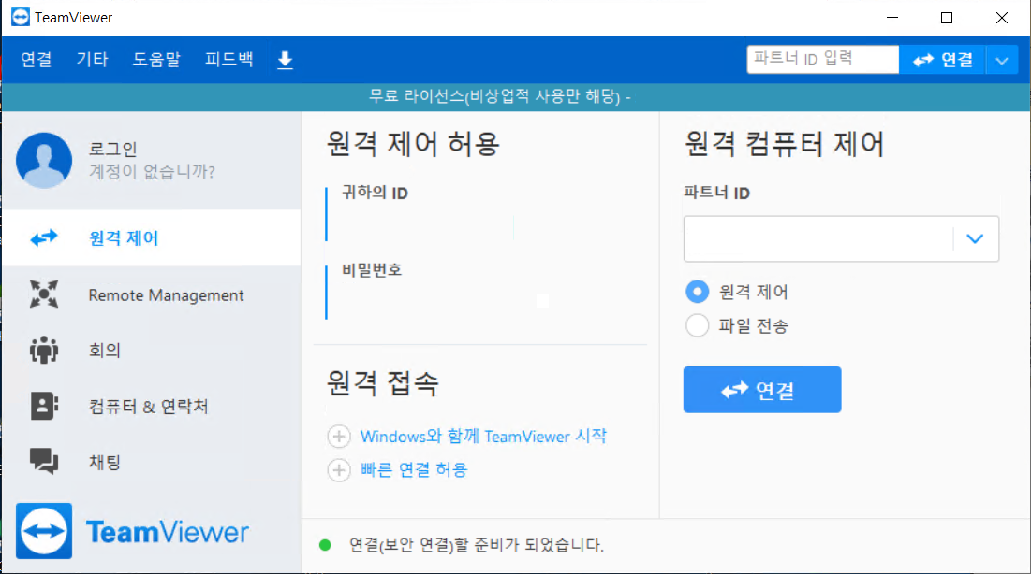Open the 피드백 menu

pyautogui.click(x=228, y=59)
